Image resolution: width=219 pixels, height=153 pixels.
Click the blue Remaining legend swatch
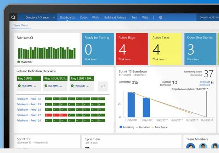pos(121,127)
